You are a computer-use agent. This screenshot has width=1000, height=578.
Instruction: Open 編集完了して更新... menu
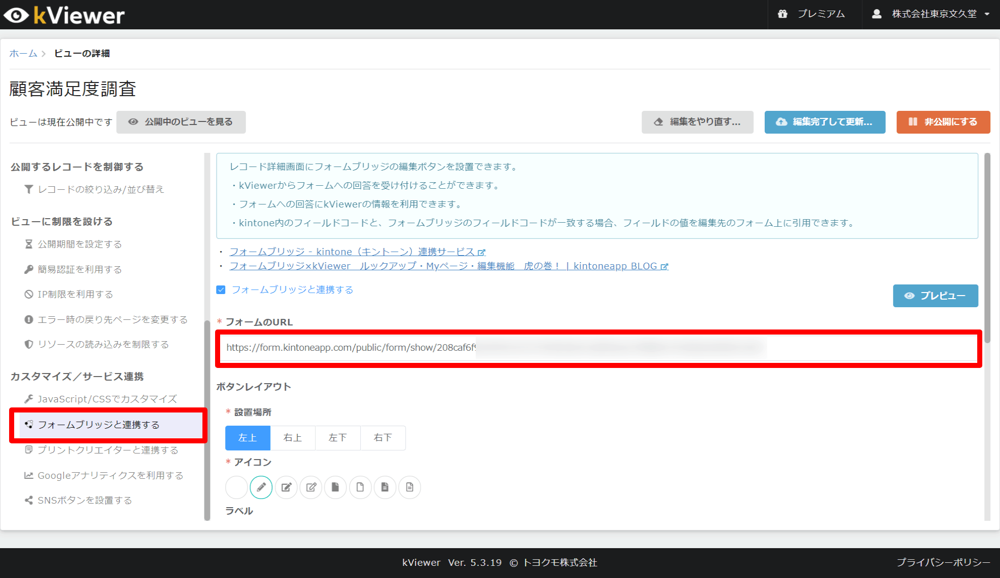824,122
